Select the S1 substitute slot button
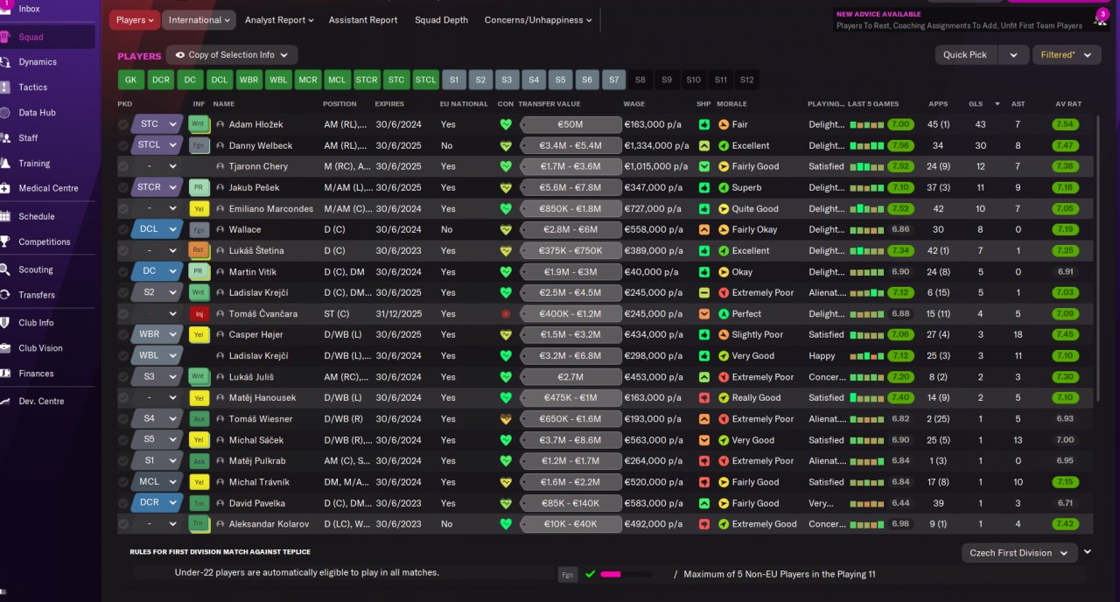This screenshot has height=602, width=1120. 454,80
